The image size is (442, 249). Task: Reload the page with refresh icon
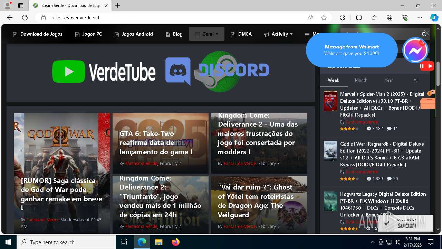(25, 18)
